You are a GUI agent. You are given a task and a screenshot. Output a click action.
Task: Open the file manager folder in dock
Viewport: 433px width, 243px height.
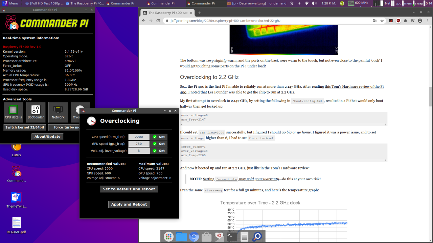(x=181, y=237)
